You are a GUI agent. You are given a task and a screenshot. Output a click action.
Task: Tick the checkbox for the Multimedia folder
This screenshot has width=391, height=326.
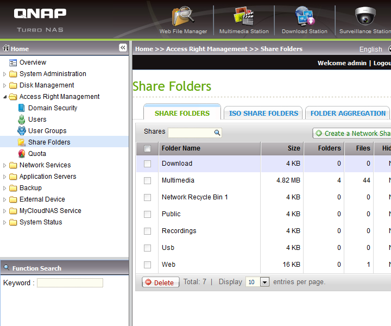pos(147,180)
